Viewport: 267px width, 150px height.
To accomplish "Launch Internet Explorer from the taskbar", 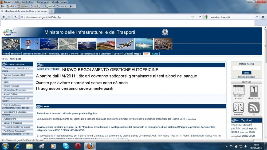I will (17, 146).
